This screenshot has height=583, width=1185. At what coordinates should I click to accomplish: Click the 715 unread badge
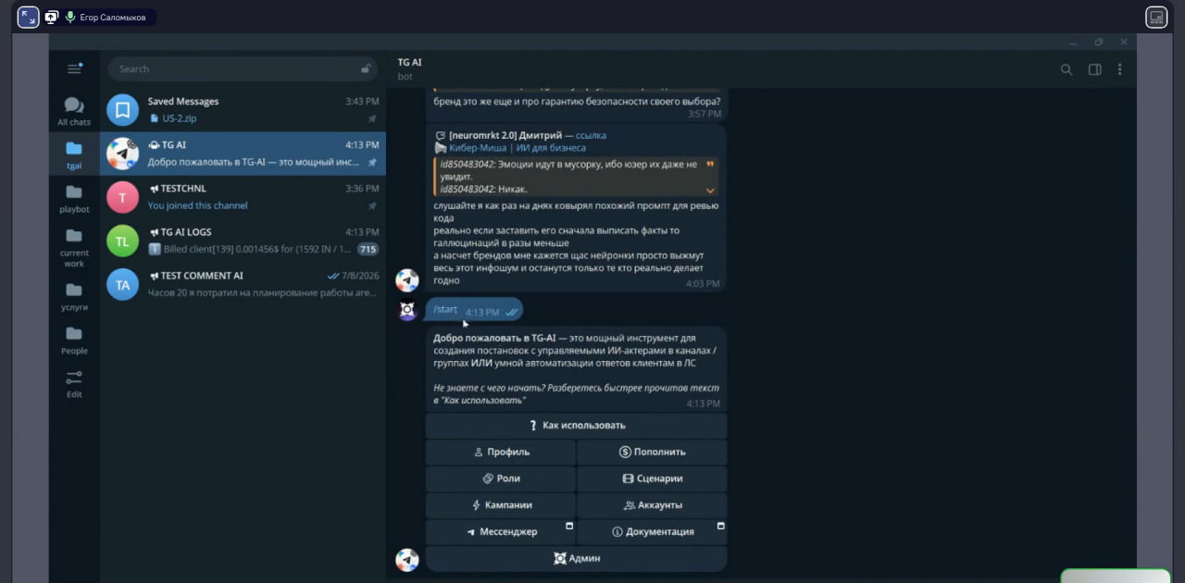368,249
